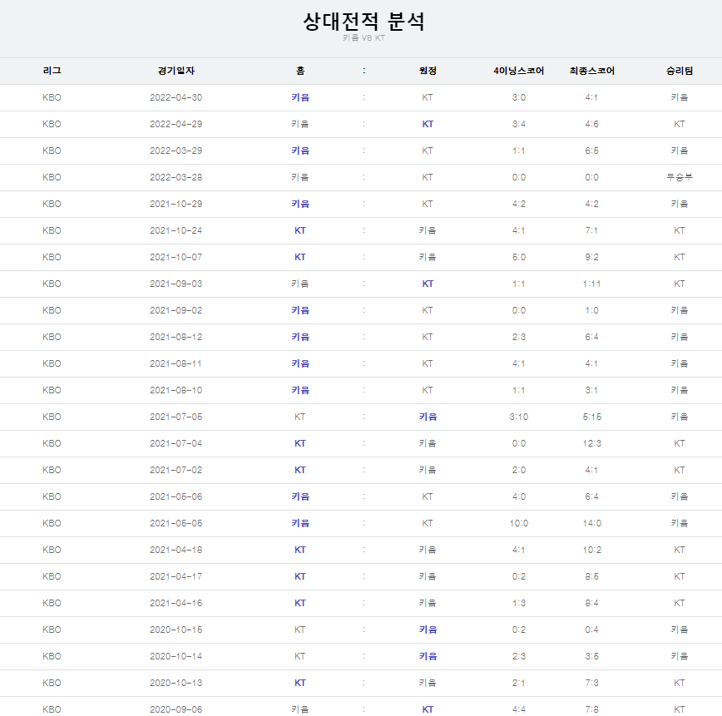
Task: Select the date 2021-09-02
Action: point(176,310)
